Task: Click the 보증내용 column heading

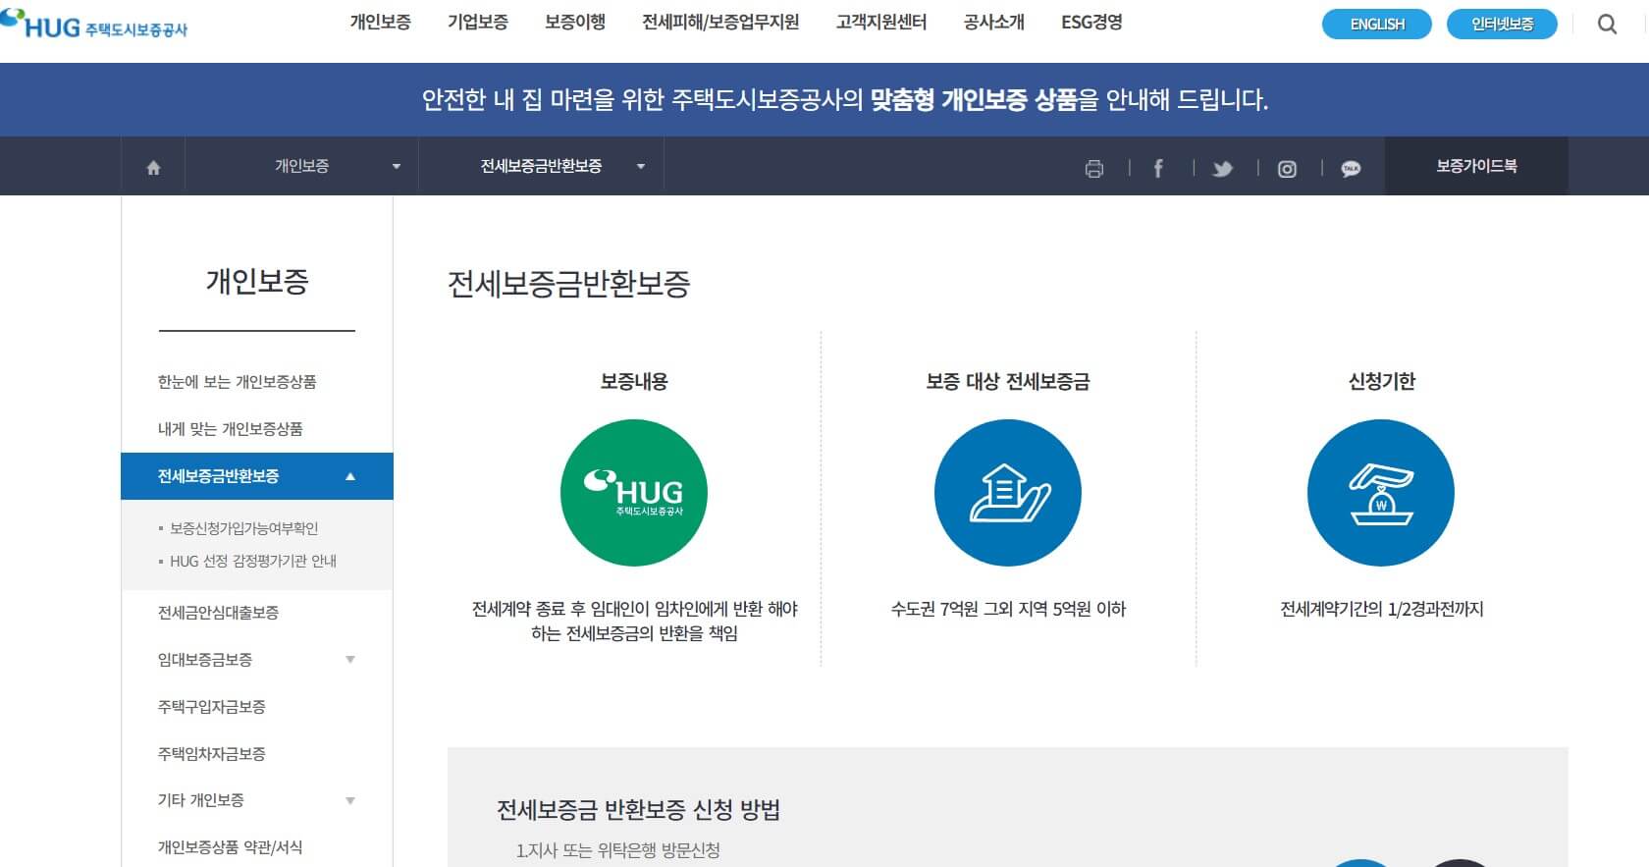Action: pyautogui.click(x=634, y=382)
